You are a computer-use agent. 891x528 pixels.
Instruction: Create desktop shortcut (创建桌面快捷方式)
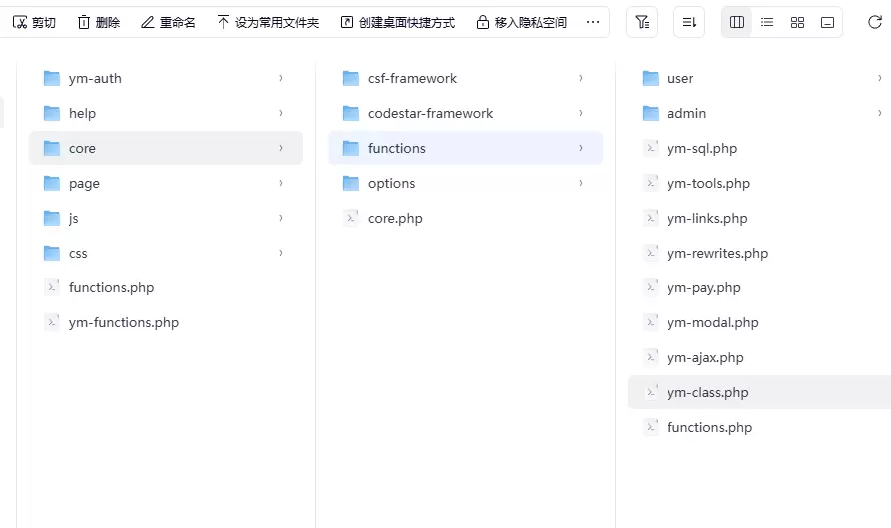point(398,22)
